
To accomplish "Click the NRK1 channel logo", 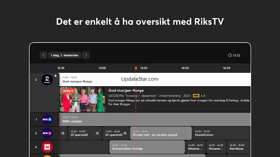I will (47, 119).
